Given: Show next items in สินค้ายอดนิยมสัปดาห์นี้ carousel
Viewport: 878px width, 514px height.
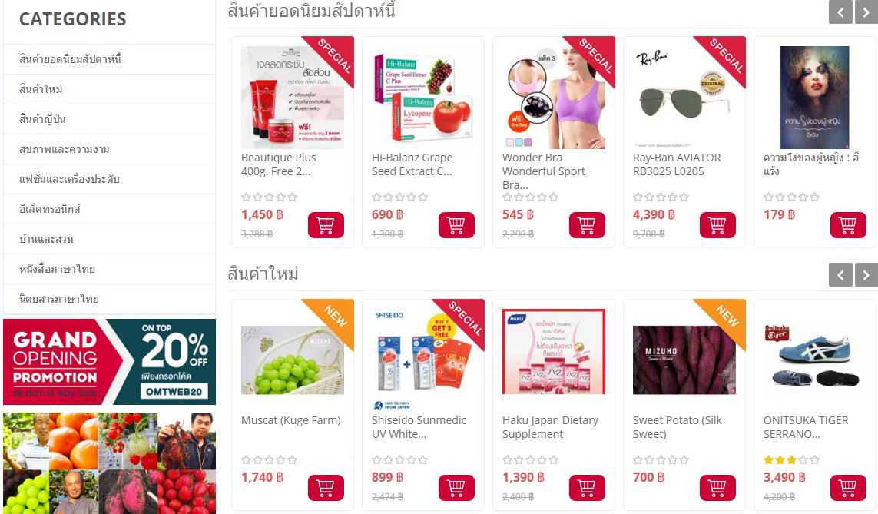Looking at the screenshot, I should click(866, 12).
